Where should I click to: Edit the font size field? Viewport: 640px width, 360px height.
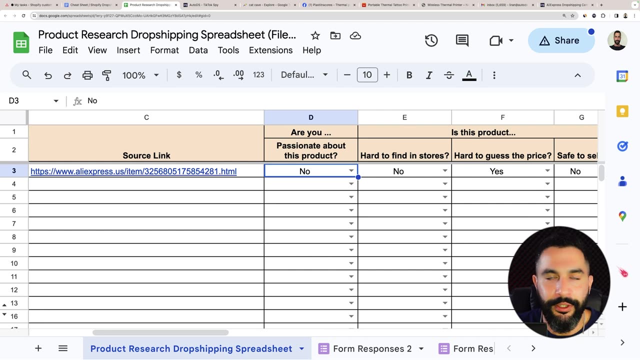tap(367, 75)
